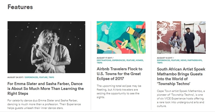The width and height of the screenshot is (215, 112).
Task: Select the News tag on the August 14 article
Action: click(x=183, y=60)
